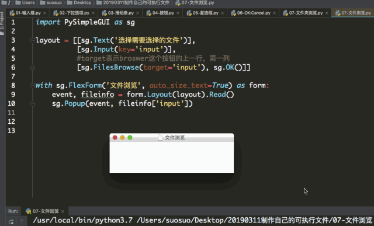Click line number 7 in gutter

(x=13, y=77)
